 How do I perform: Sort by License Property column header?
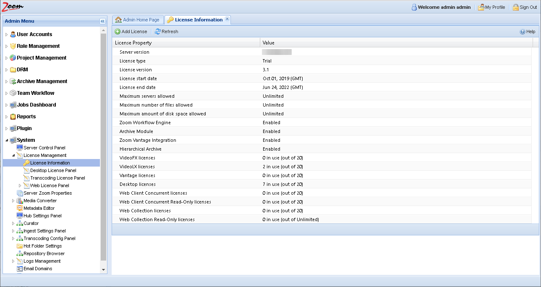[x=186, y=43]
